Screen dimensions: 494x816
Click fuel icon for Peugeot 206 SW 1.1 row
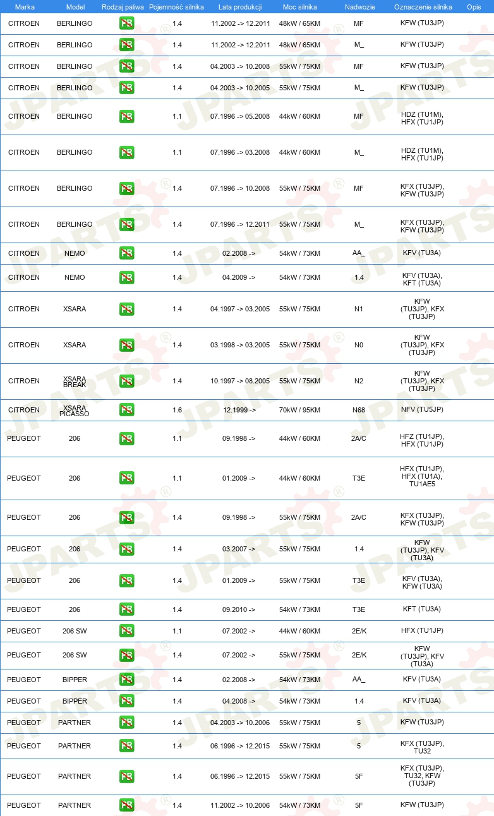pos(126,631)
